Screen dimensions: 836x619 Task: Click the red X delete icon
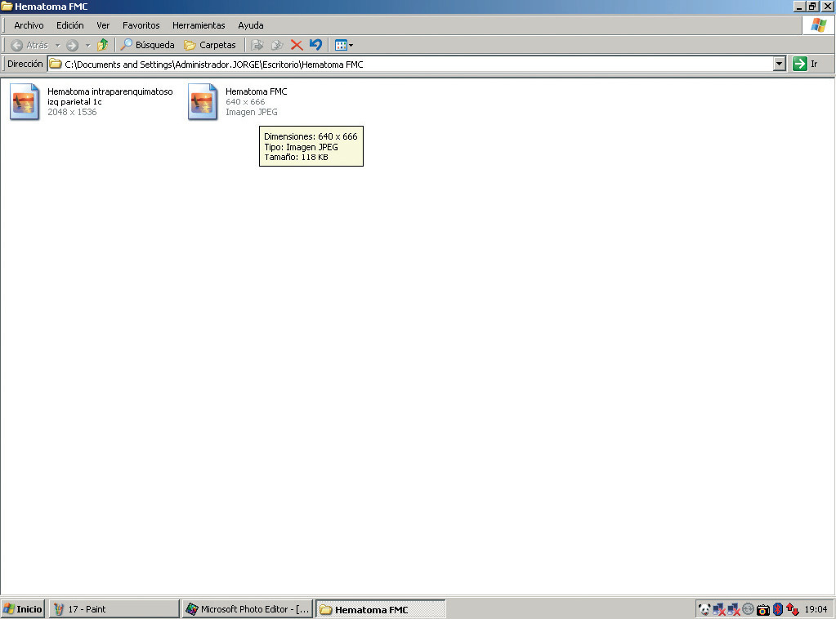point(297,45)
